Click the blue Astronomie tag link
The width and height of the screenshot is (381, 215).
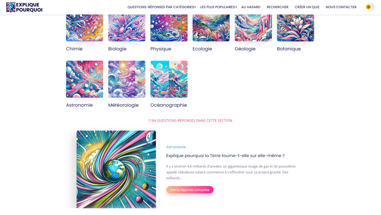(x=176, y=147)
